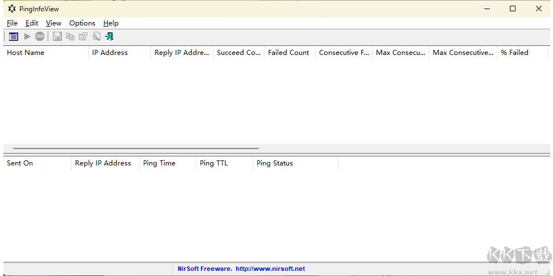Open the Properties toolbar icon
This screenshot has height=276, width=553.
tap(83, 36)
